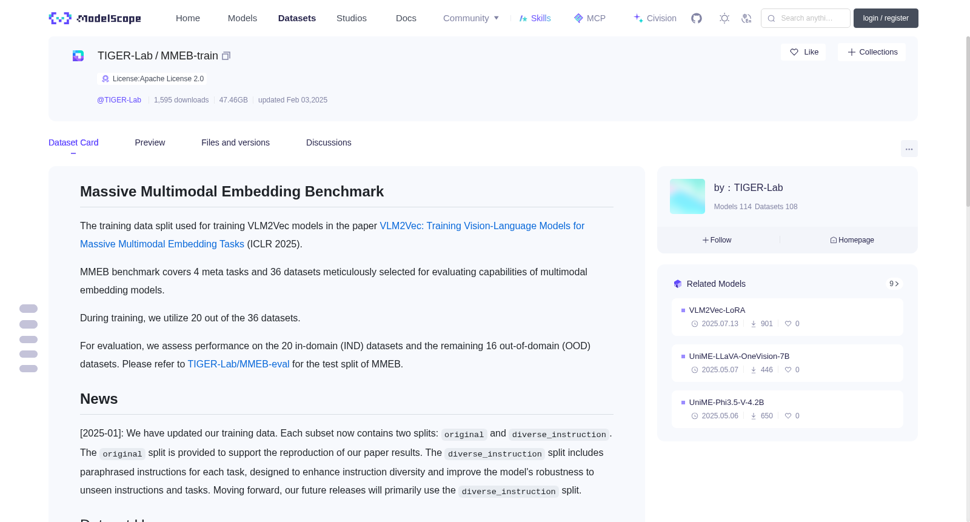970x522 pixels.
Task: Navigate to Studios
Action: (x=352, y=18)
